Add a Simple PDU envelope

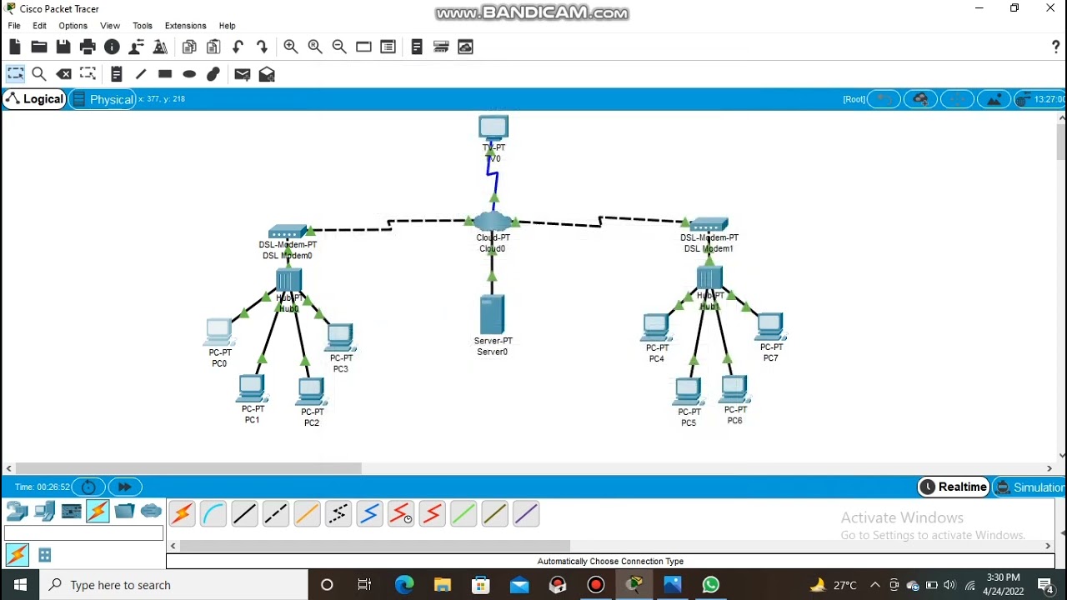pyautogui.click(x=243, y=74)
